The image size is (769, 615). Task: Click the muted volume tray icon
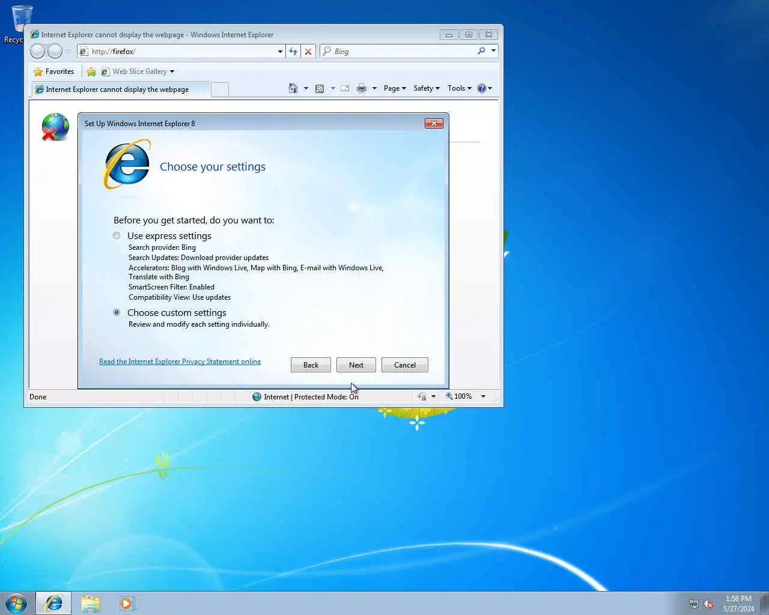point(708,604)
